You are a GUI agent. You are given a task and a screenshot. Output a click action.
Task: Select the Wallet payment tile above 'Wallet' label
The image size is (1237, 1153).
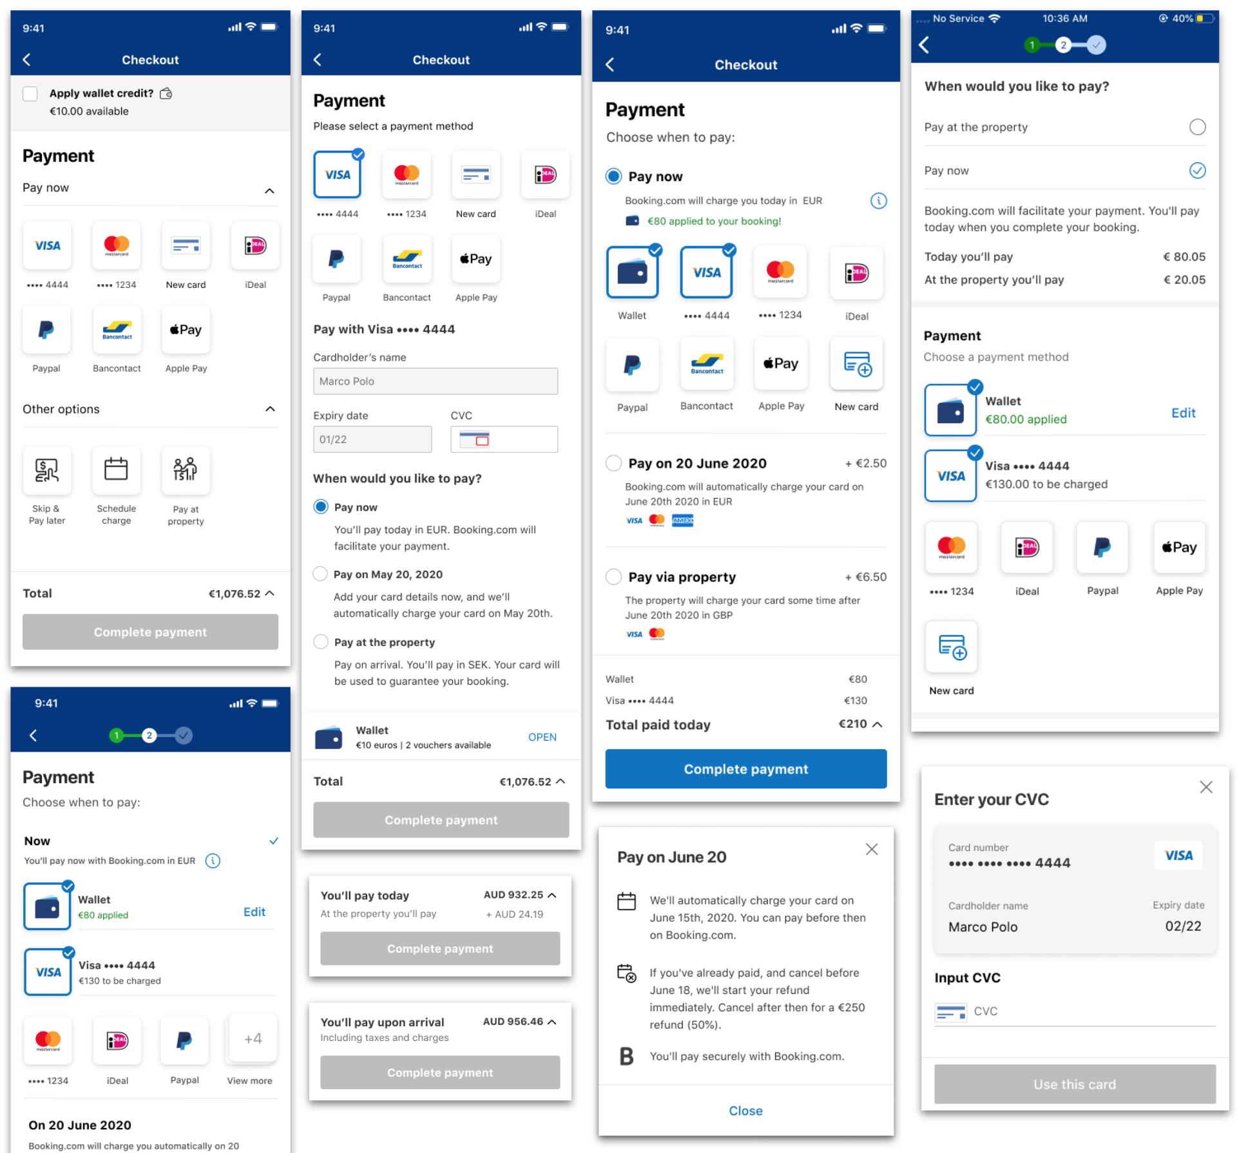point(632,273)
